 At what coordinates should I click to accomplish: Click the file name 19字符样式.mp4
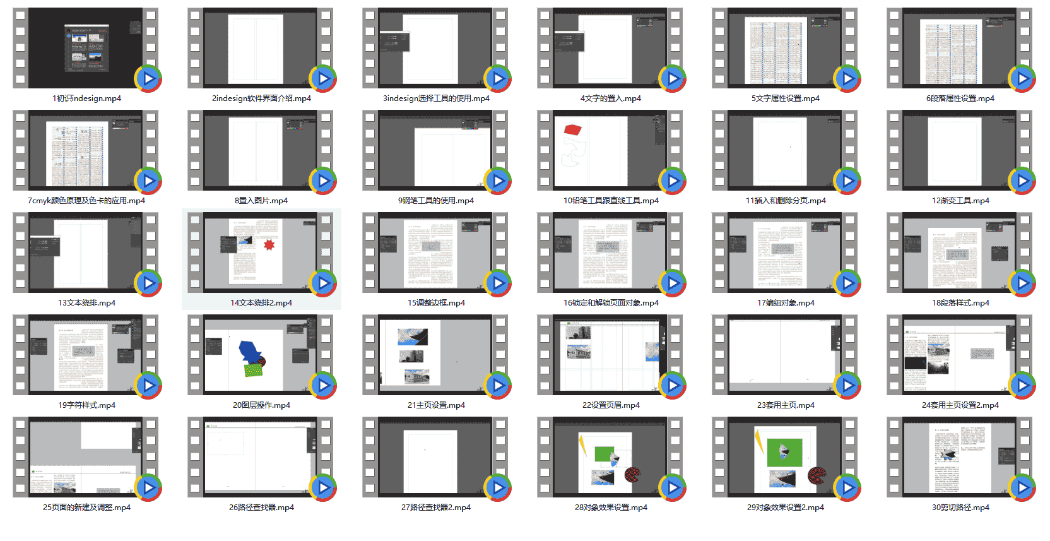[x=86, y=405]
